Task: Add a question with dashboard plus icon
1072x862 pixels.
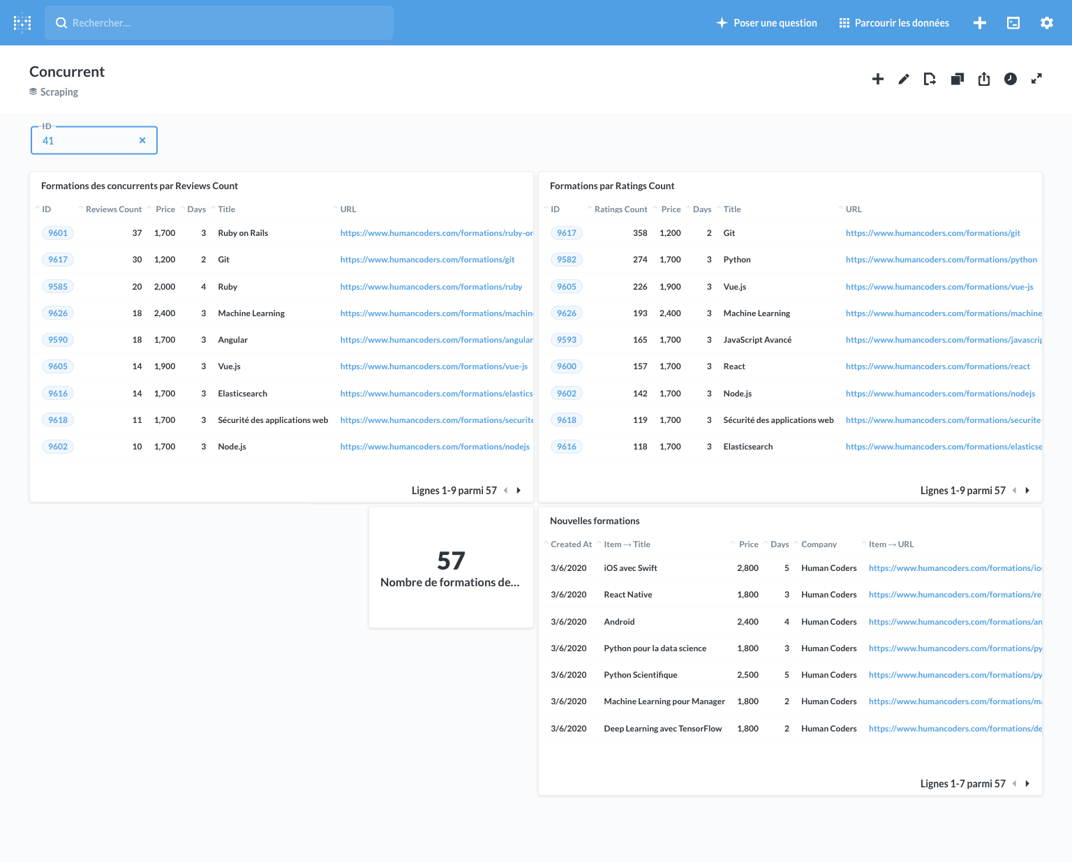Action: coord(877,79)
